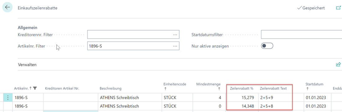Click the Zeilenrabatt % column header

(241, 88)
